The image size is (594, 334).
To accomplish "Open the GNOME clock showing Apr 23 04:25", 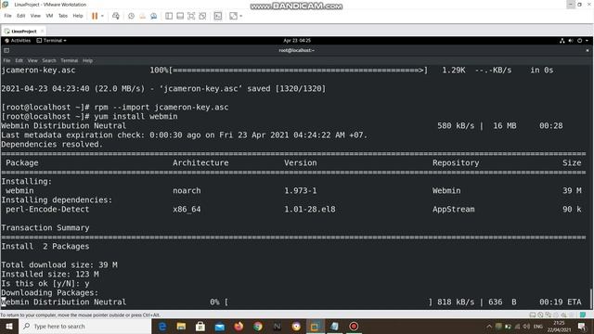I will [297, 41].
